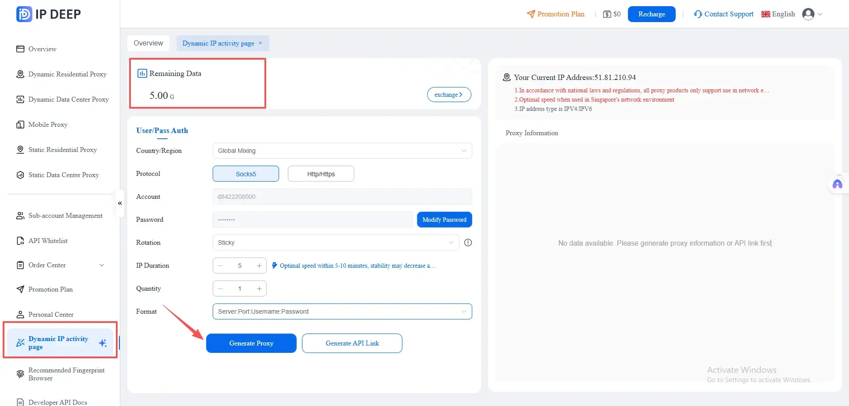Screen dimensions: 849x406
Task: Open API Whitelist in sidebar
Action: coord(48,241)
